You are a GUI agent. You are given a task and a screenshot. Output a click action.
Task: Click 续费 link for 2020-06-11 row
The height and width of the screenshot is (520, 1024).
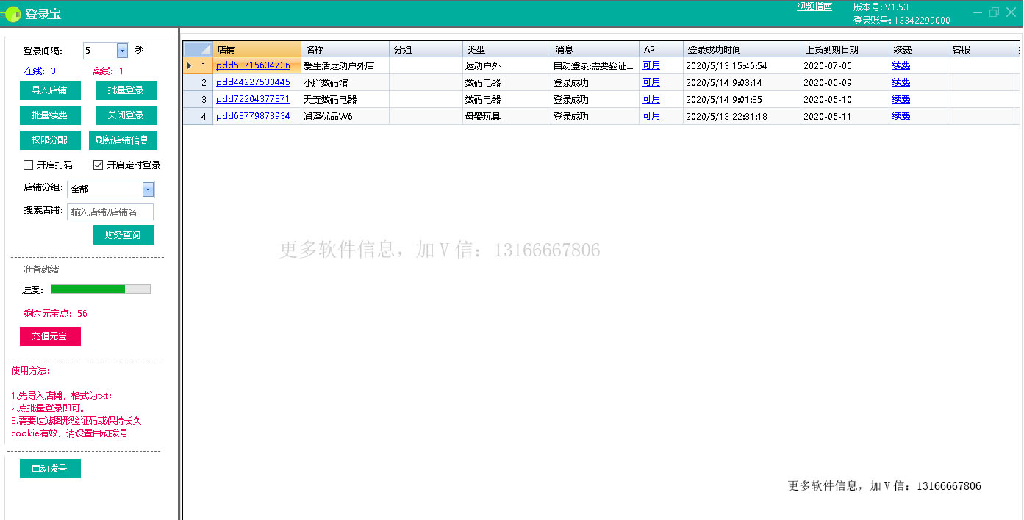tap(901, 116)
